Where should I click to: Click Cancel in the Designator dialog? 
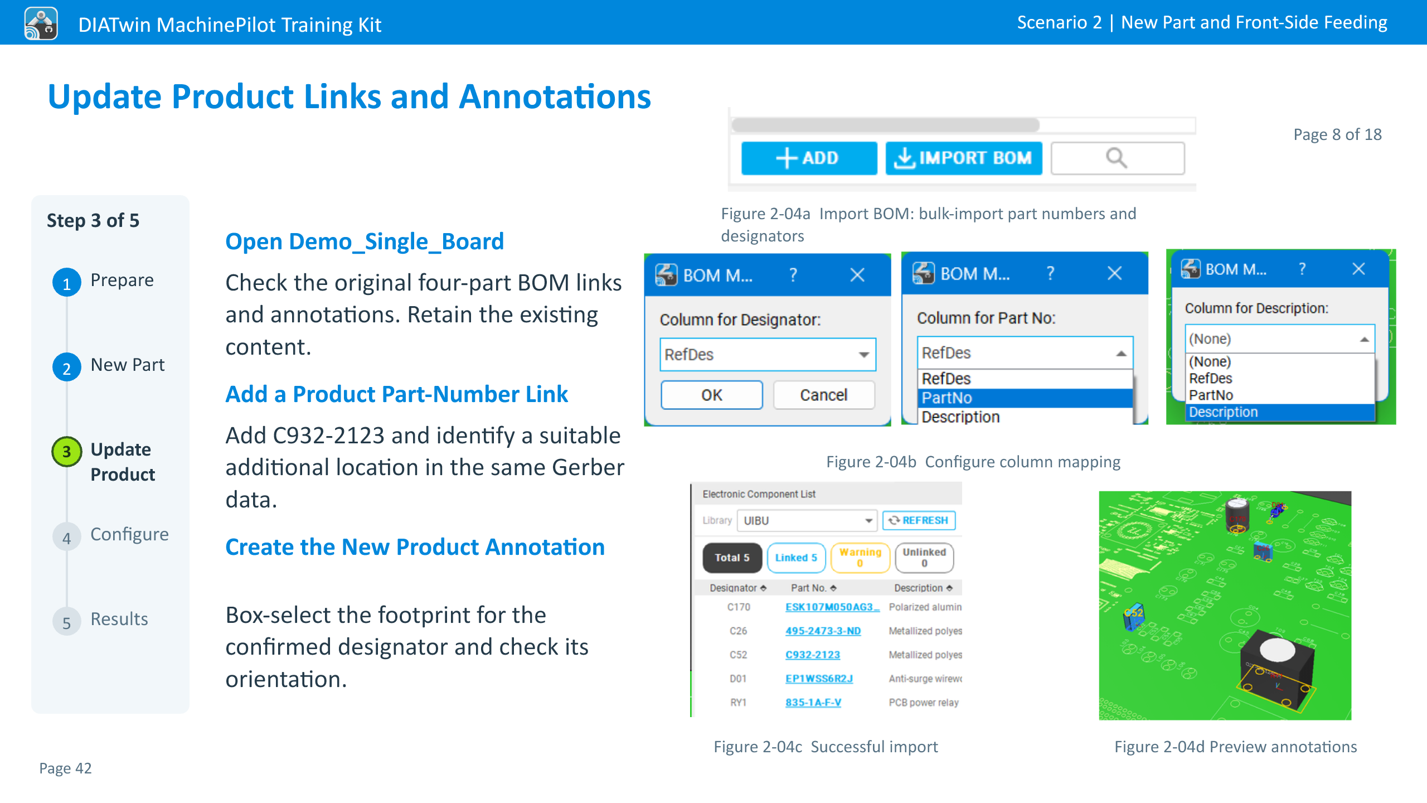824,395
